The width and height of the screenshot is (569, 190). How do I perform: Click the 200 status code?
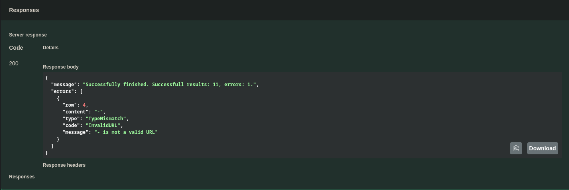coord(14,63)
